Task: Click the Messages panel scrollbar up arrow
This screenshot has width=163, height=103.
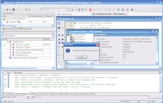Action: pyautogui.click(x=160, y=73)
